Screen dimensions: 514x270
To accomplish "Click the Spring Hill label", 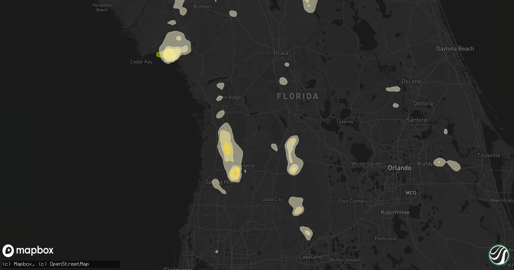I will click(x=219, y=182).
